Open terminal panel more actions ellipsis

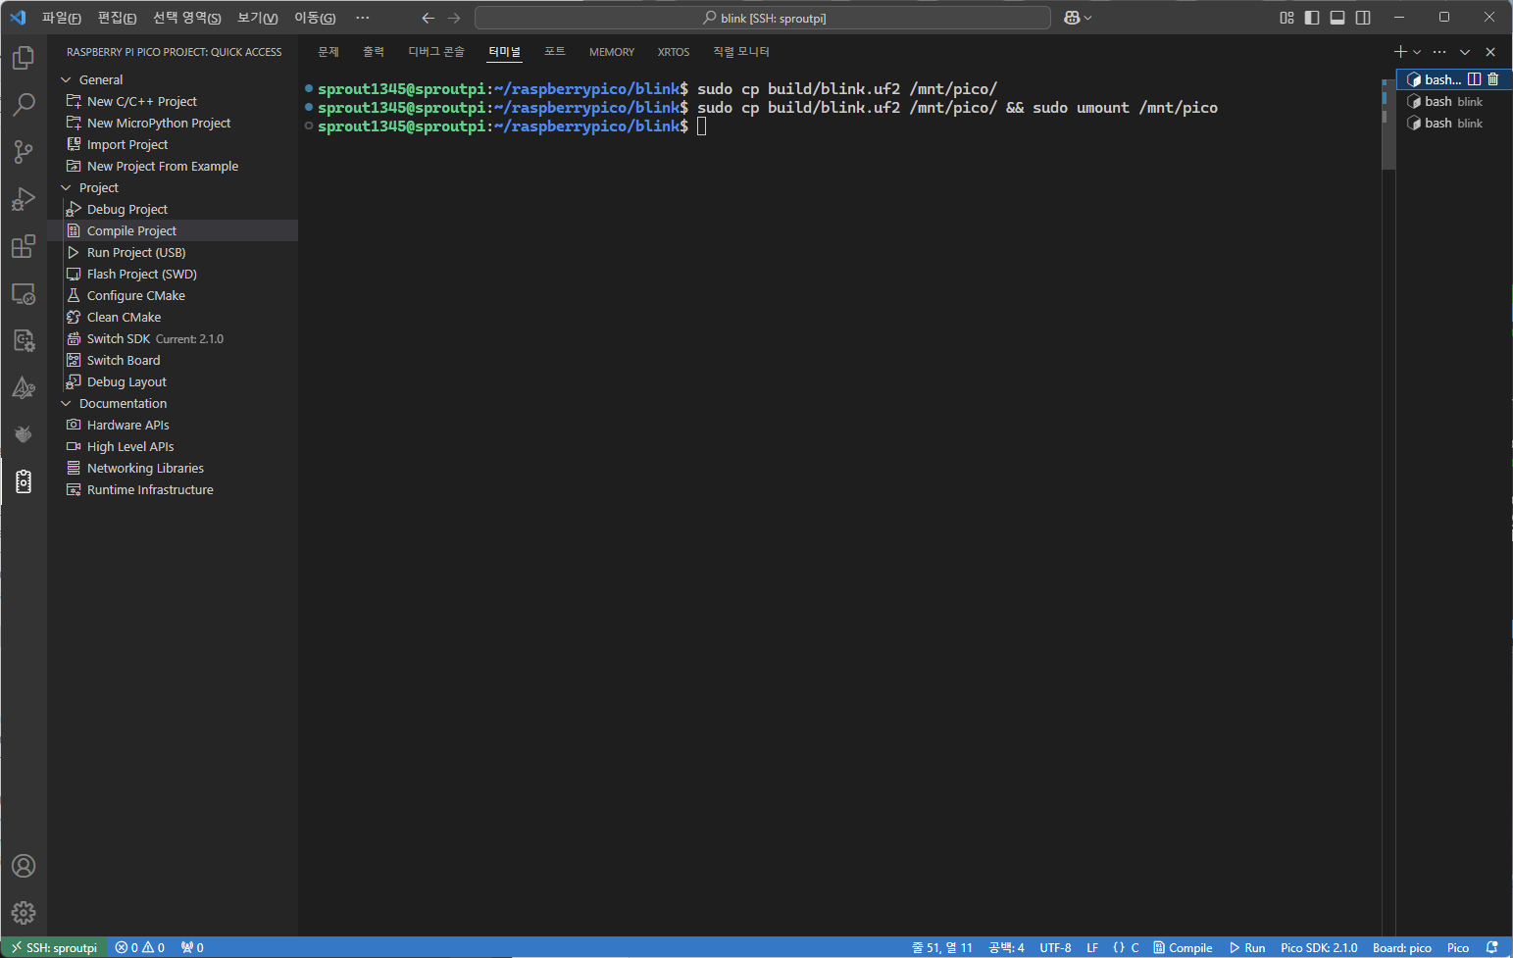click(x=1439, y=52)
